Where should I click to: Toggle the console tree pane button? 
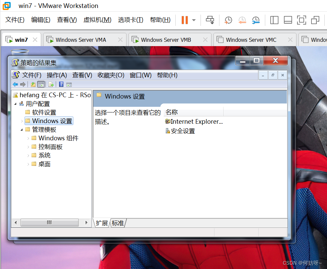tap(41, 84)
